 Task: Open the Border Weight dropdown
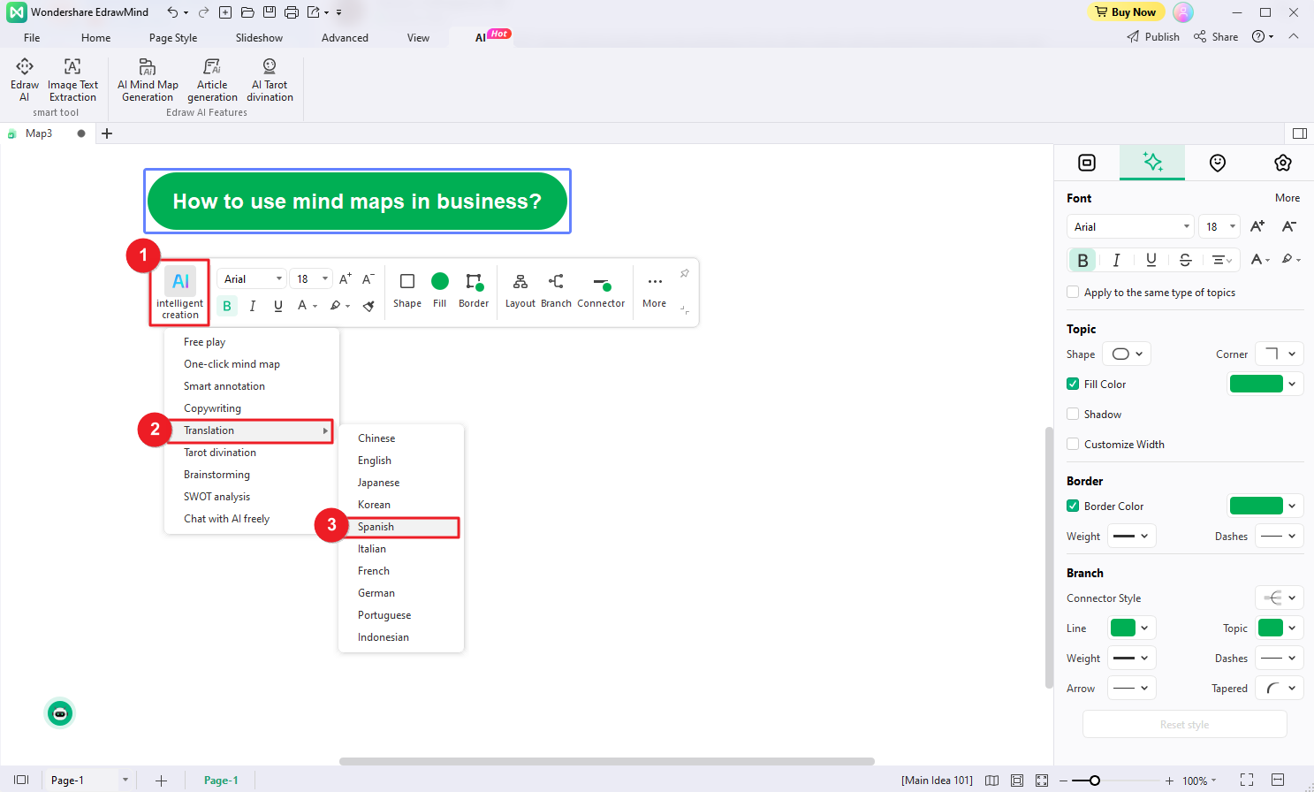point(1131,537)
